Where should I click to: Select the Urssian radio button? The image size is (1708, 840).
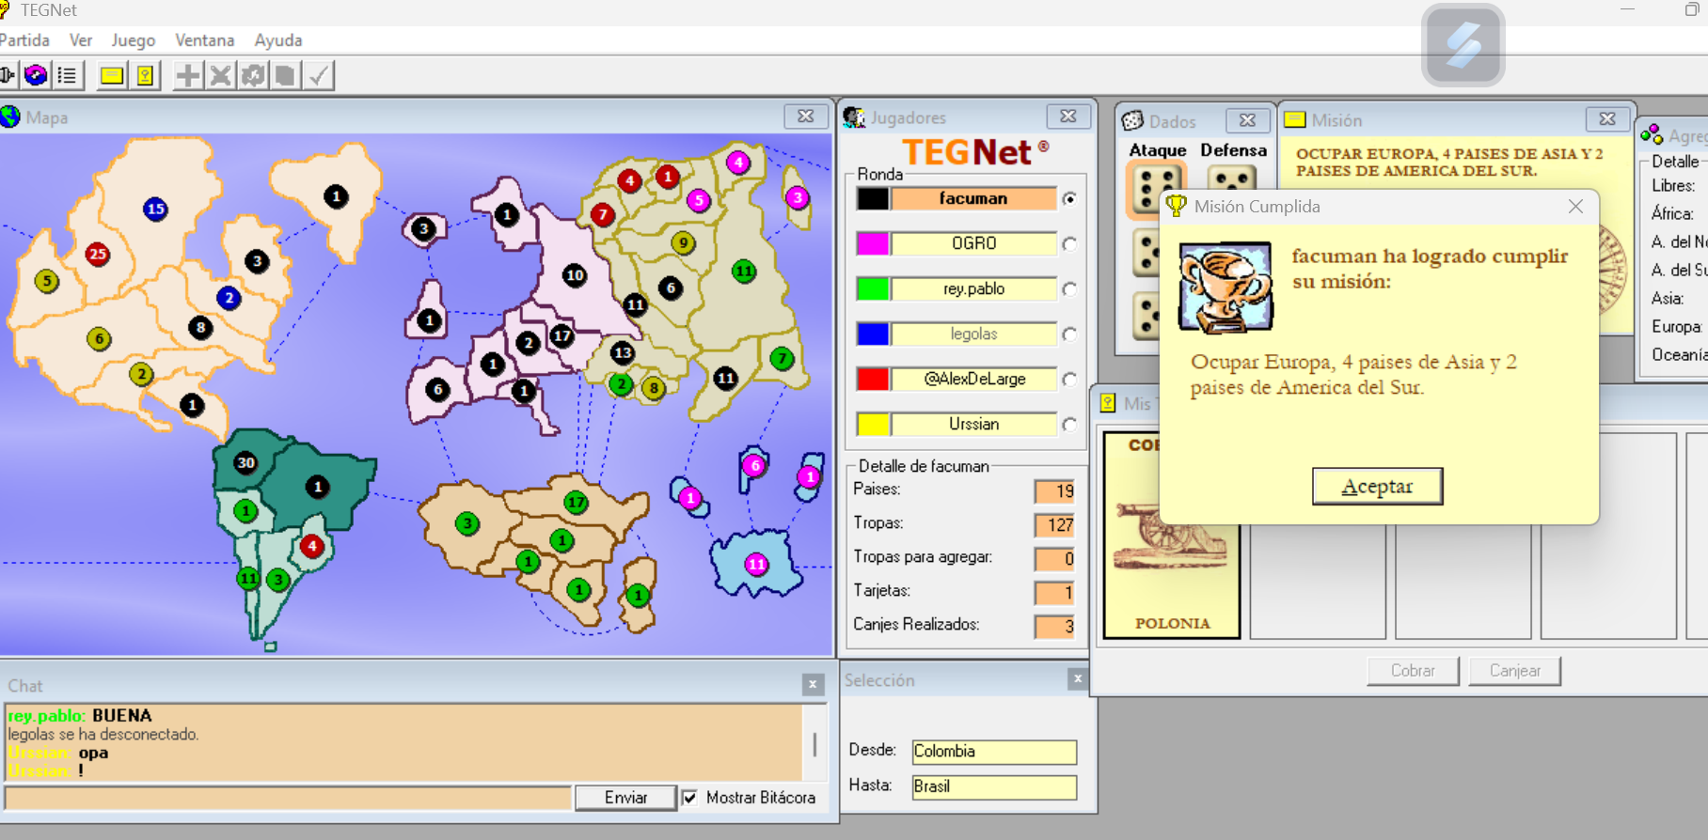1069,425
